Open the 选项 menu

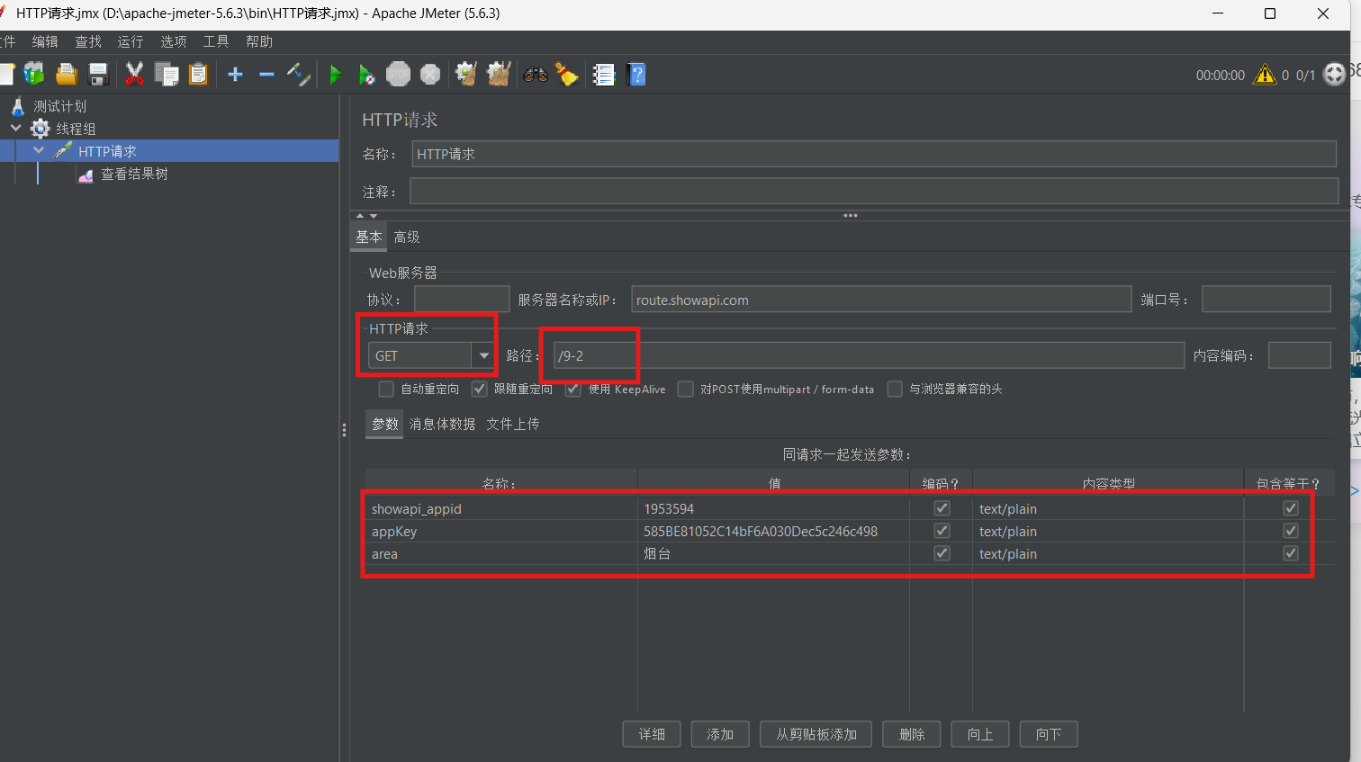(174, 41)
